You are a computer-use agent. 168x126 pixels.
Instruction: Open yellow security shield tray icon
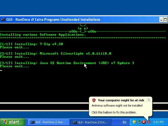134,122
